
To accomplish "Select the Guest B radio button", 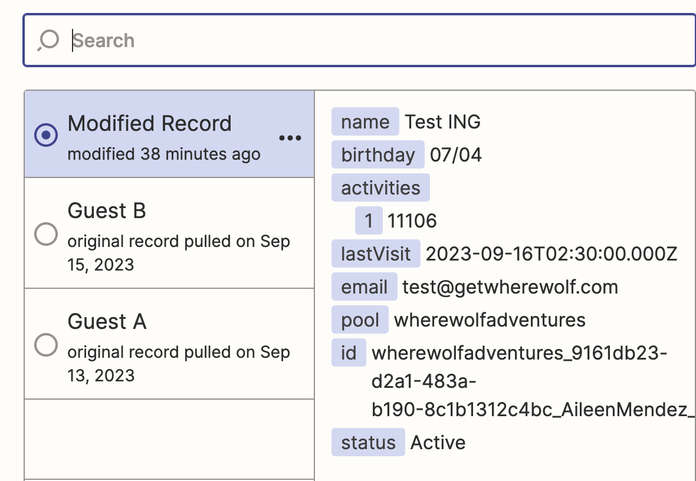I will [46, 234].
